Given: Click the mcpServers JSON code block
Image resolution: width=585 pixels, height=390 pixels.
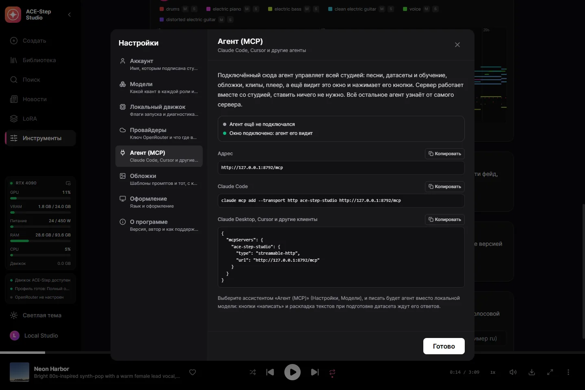Looking at the screenshot, I should pos(341,257).
